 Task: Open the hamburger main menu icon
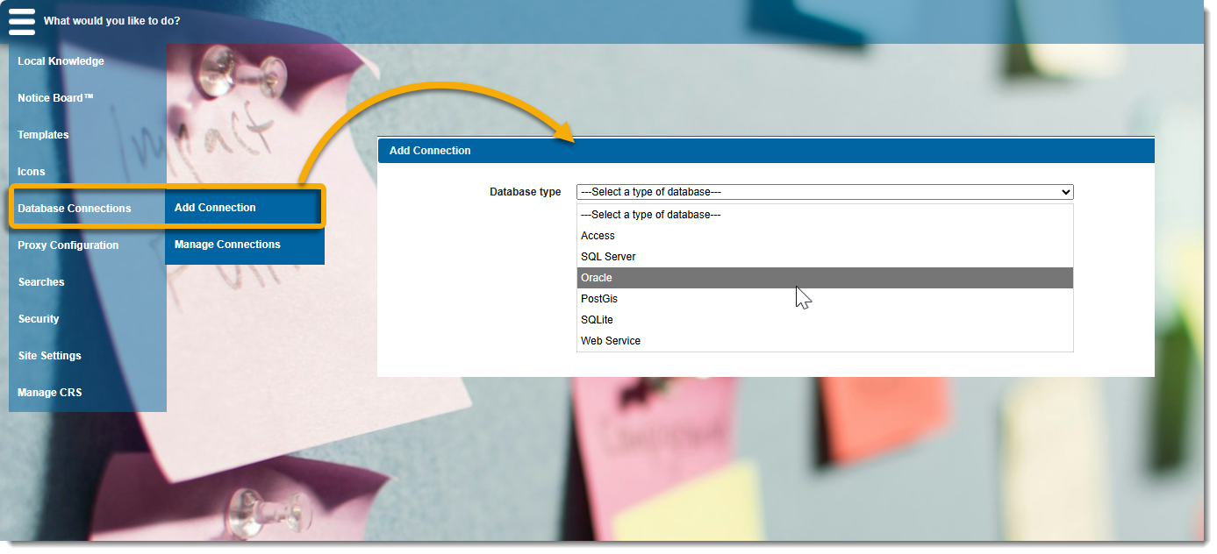22,21
